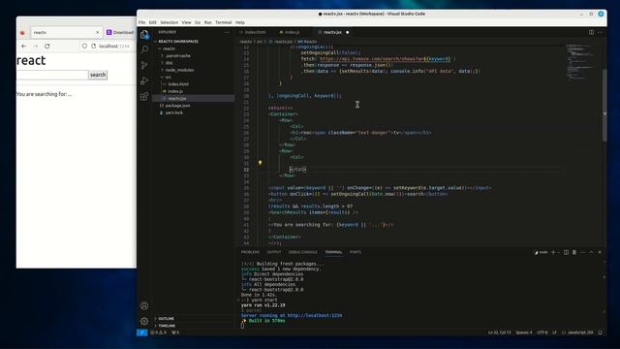Screen dimensions: 620x349
Task: Open the Run and Debug view
Action: (x=144, y=80)
